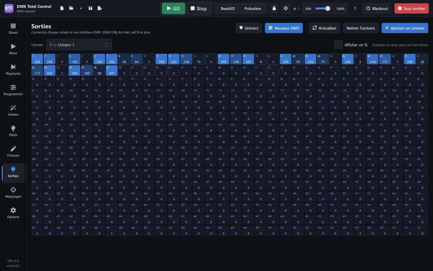
Task: Activate the Blackout button
Action: (377, 8)
